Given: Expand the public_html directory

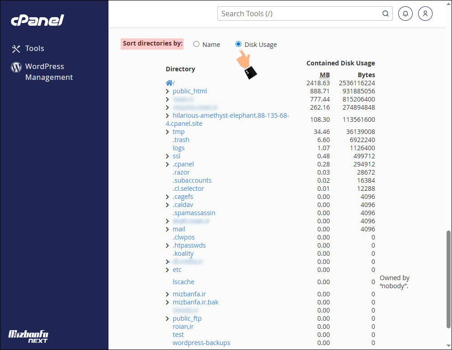Looking at the screenshot, I should pyautogui.click(x=168, y=91).
